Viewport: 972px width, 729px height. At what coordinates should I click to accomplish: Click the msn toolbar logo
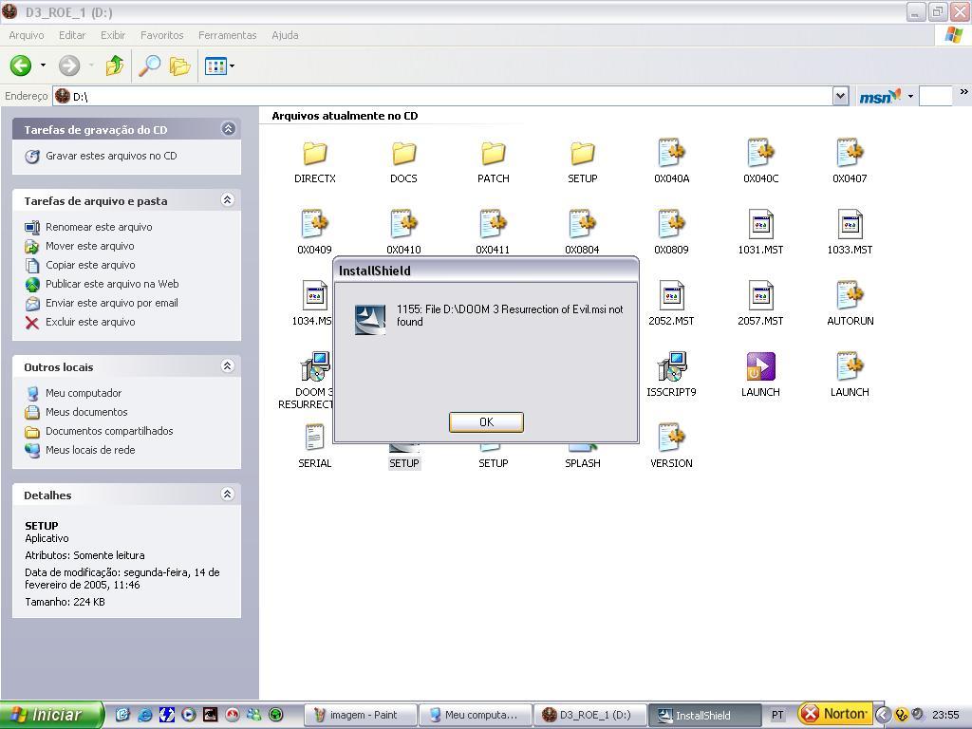880,96
